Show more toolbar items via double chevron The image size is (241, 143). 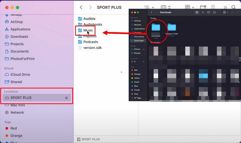(x=225, y=7)
